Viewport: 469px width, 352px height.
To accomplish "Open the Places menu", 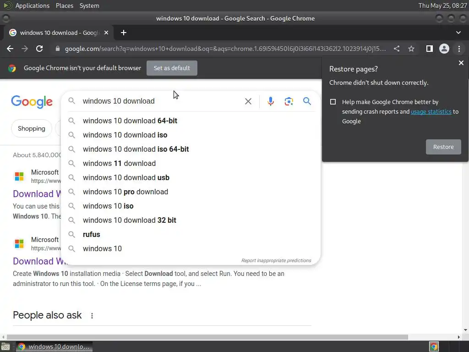I will tap(64, 5).
